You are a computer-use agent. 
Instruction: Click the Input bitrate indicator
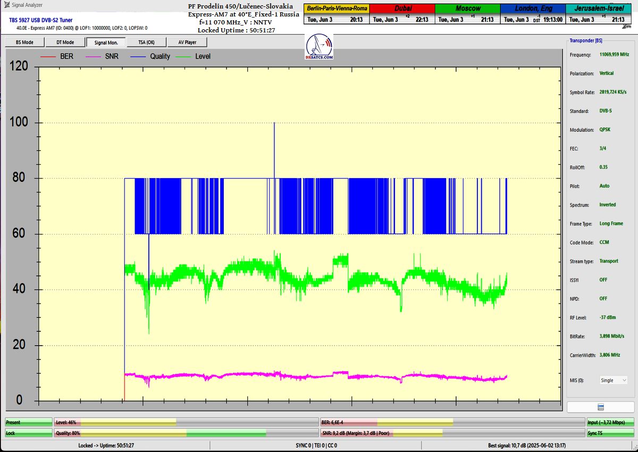[x=610, y=422]
